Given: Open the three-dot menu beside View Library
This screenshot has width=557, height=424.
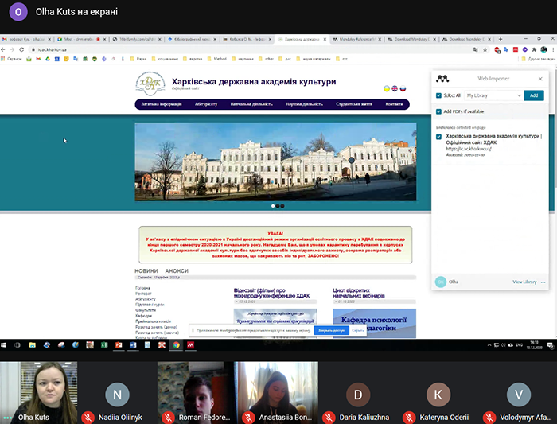Looking at the screenshot, I should tap(543, 282).
